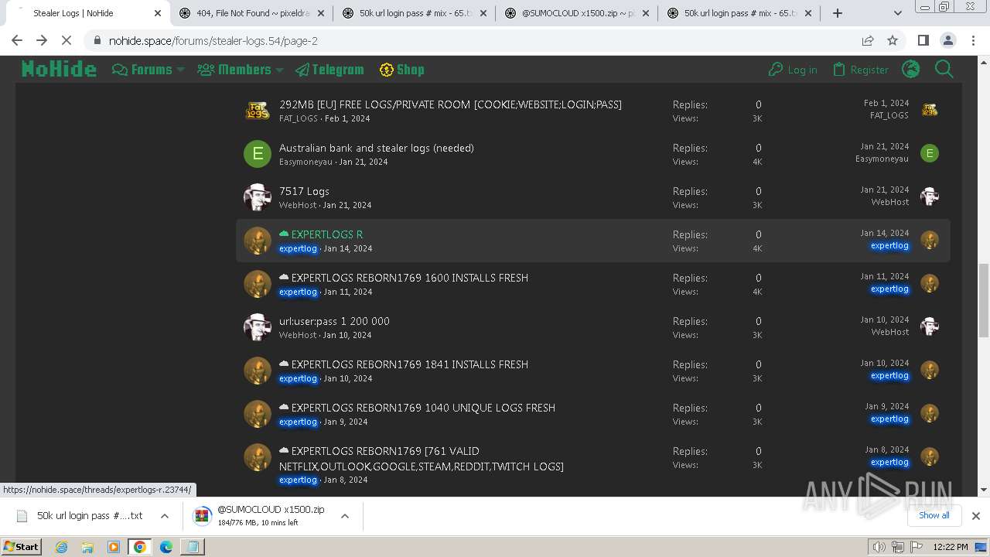The height and width of the screenshot is (557, 990).
Task: Switch to the @SUMOCLOUD x1500.zip tab
Action: [577, 13]
